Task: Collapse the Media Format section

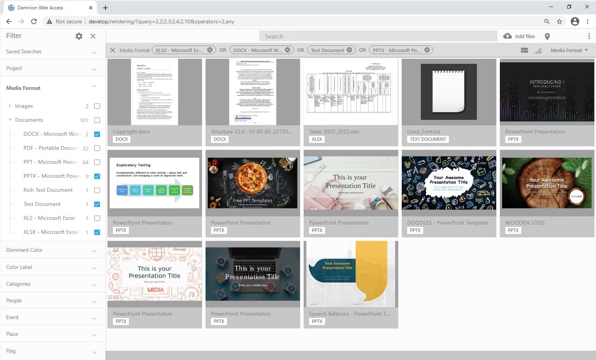Action: (94, 86)
